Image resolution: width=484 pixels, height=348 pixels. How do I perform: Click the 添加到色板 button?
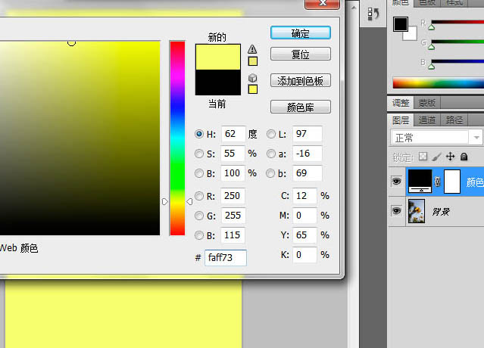pyautogui.click(x=300, y=81)
